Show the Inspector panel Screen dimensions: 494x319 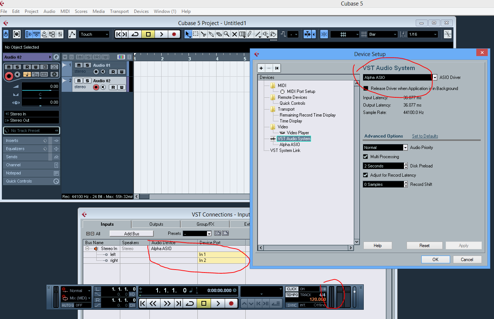(28, 34)
